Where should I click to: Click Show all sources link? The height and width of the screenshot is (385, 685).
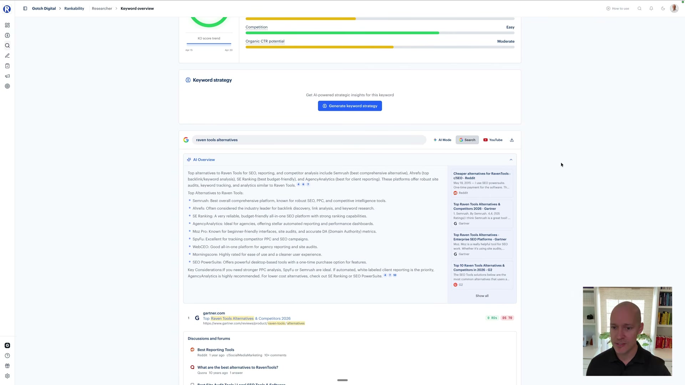pos(482,296)
